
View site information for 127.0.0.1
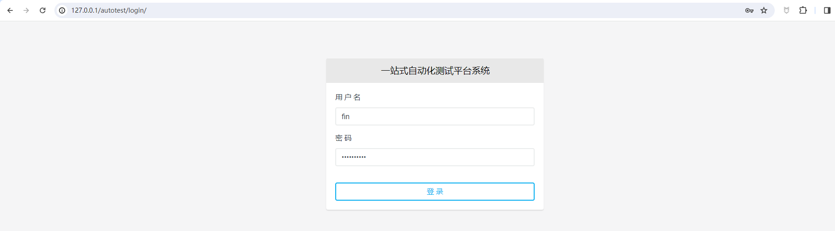(x=62, y=10)
